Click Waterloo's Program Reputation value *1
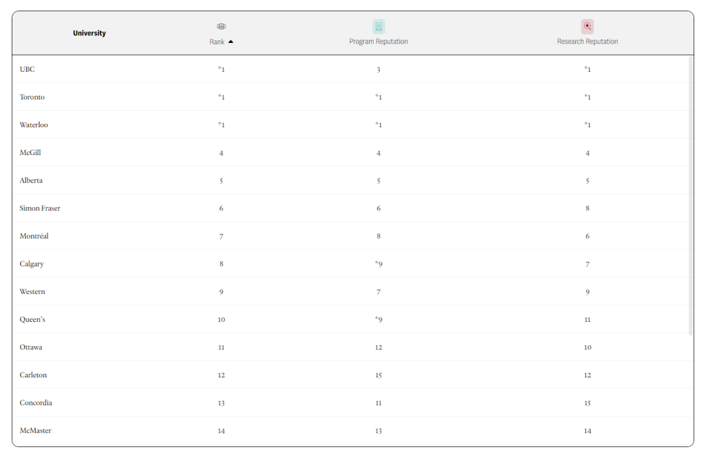 point(379,124)
